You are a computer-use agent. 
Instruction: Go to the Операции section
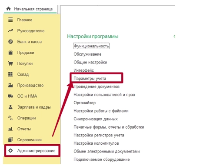coord(27,118)
